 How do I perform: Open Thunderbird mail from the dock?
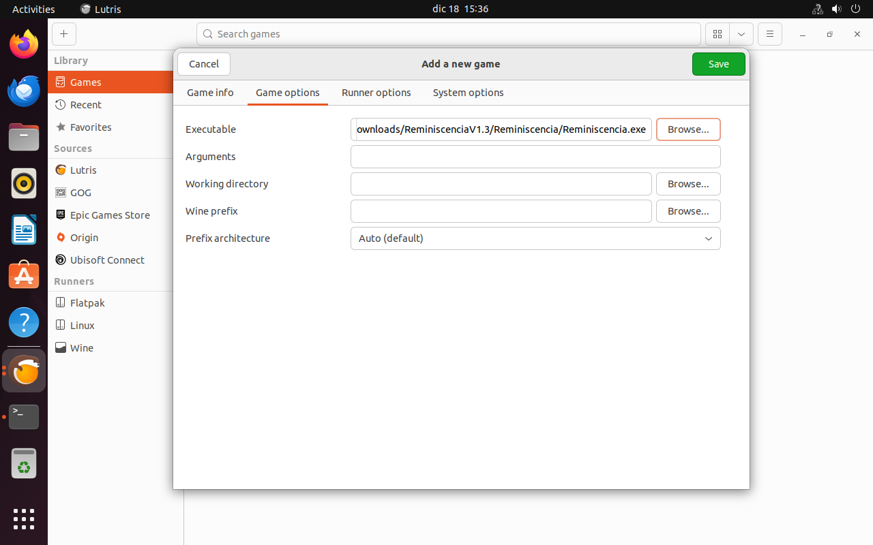coord(24,91)
